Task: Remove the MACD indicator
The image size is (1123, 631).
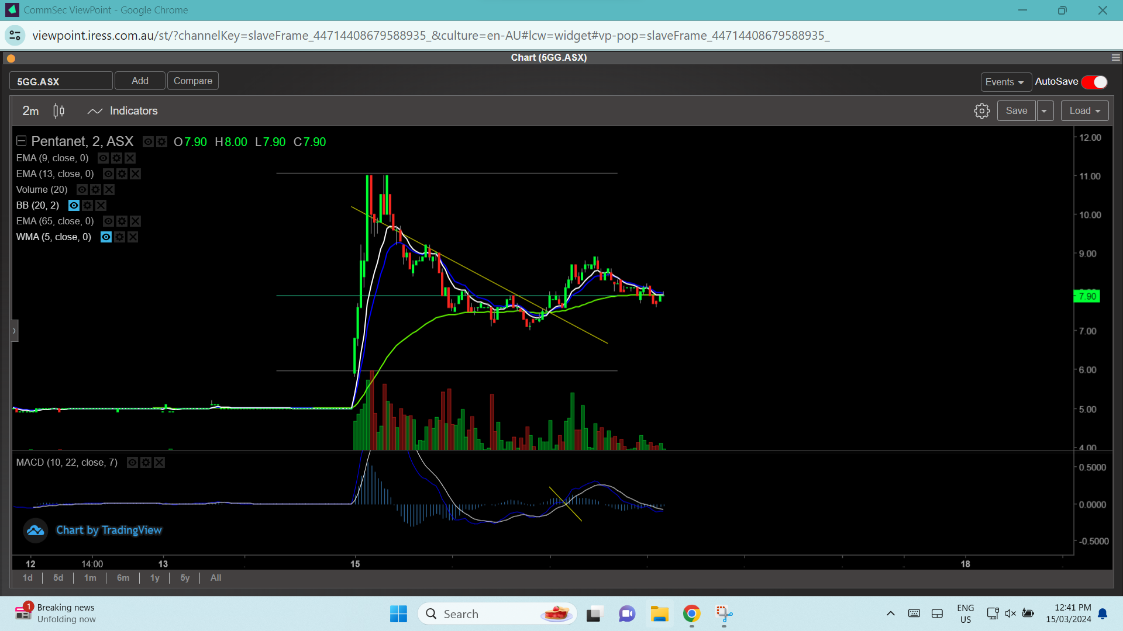Action: point(159,463)
